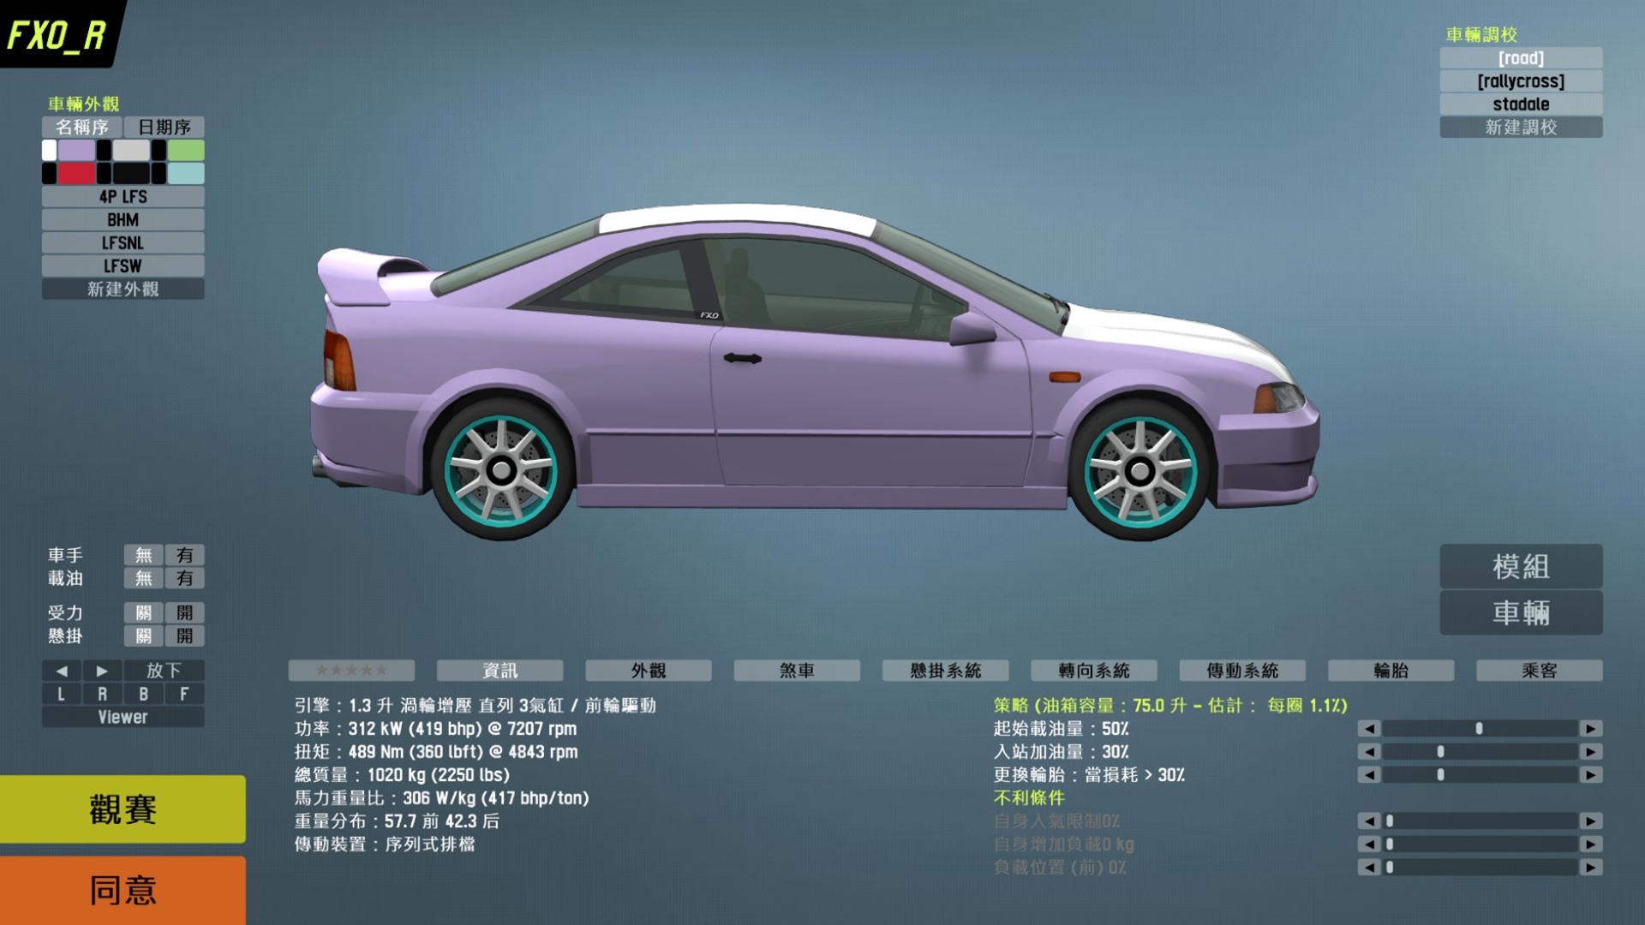The image size is (1645, 925).
Task: Decrease starting fuel load with left arrow
Action: point(1369,729)
